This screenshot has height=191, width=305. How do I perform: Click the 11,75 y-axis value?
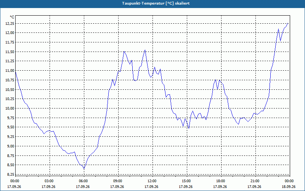point(11,42)
